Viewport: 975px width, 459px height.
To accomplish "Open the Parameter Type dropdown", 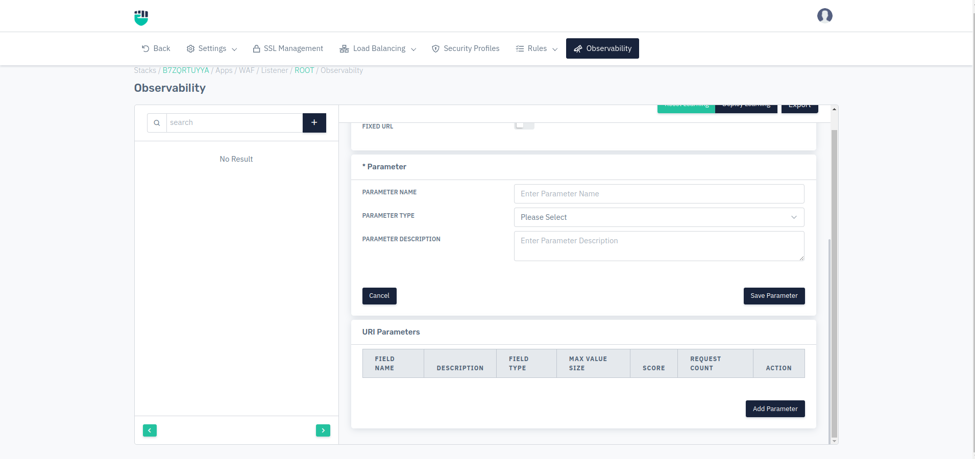I will tap(659, 217).
